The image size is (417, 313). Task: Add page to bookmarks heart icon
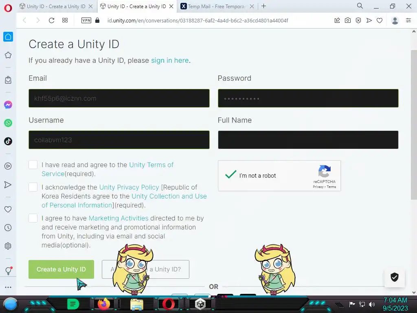(x=380, y=20)
